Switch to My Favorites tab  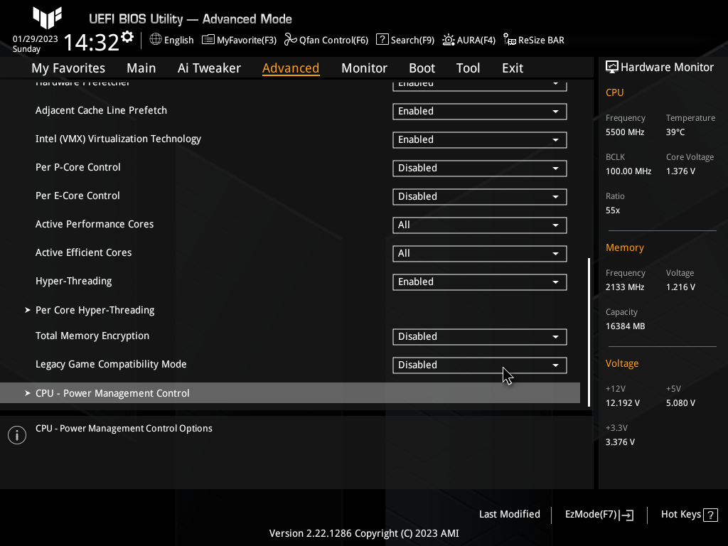click(68, 68)
